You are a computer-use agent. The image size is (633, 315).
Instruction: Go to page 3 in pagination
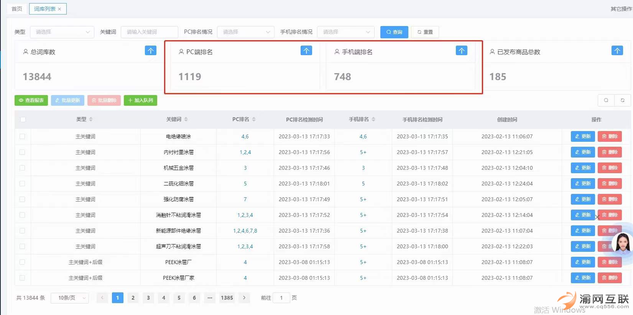coord(148,298)
